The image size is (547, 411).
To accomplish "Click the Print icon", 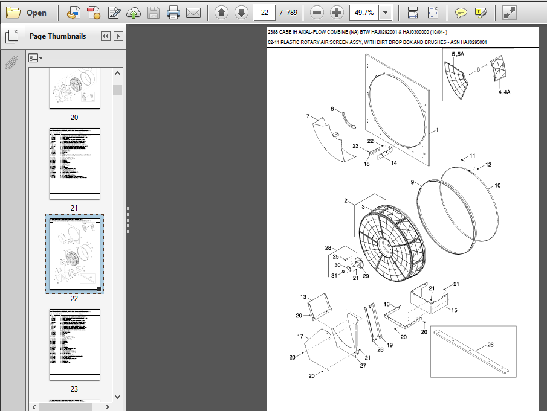I will 173,13.
